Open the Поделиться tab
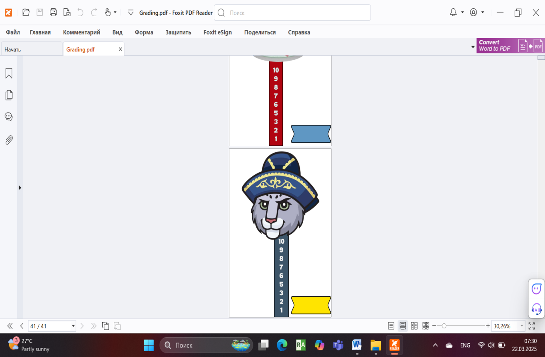This screenshot has height=357, width=545. point(260,32)
